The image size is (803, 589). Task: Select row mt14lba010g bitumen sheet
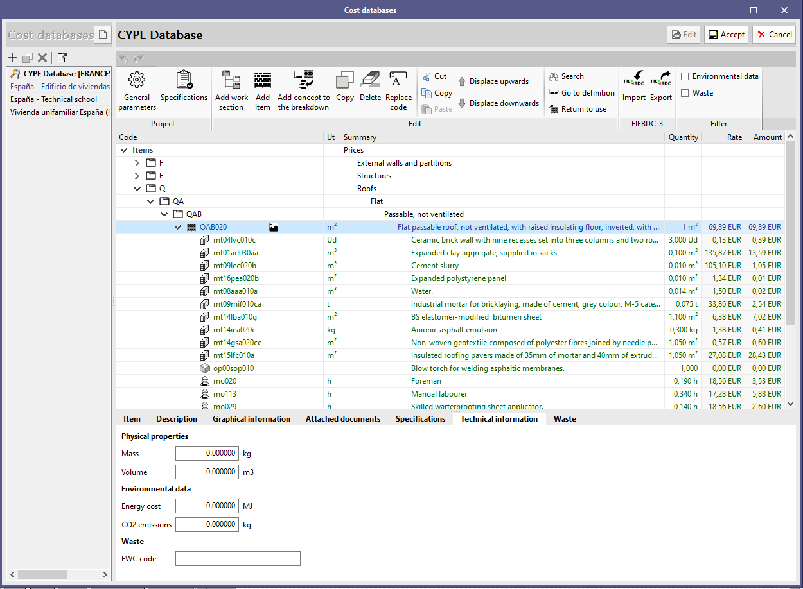coord(450,317)
